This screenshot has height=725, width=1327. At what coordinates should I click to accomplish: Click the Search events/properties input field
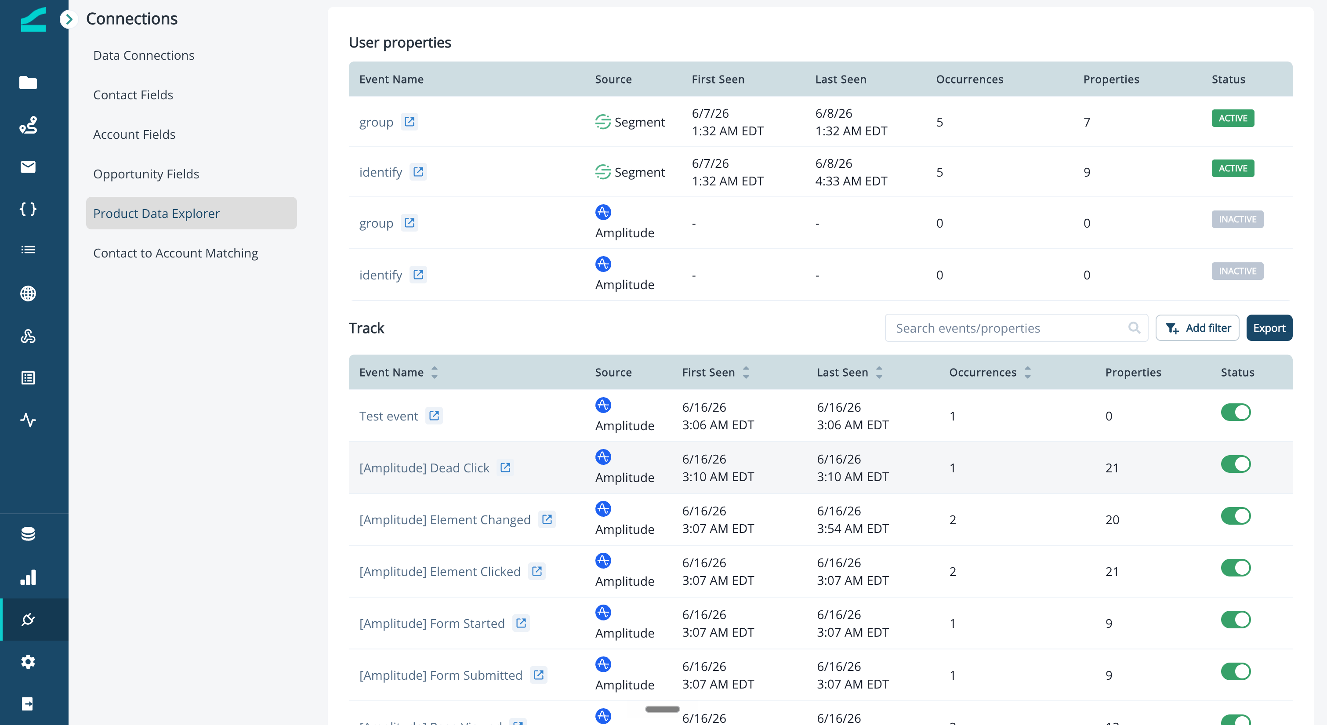click(x=1016, y=328)
